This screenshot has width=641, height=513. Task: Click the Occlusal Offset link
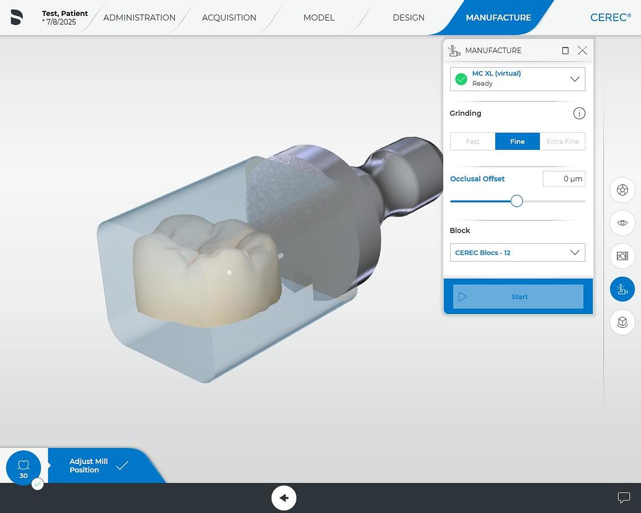click(477, 178)
